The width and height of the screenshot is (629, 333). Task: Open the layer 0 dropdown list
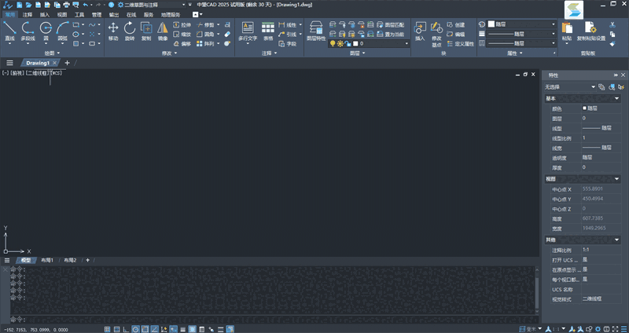(x=369, y=43)
